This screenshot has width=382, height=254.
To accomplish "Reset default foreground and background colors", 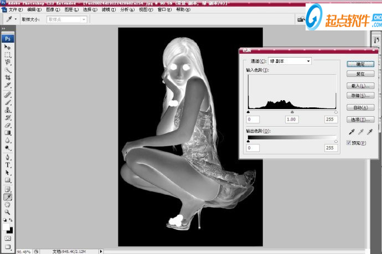I will pyautogui.click(x=4, y=220).
